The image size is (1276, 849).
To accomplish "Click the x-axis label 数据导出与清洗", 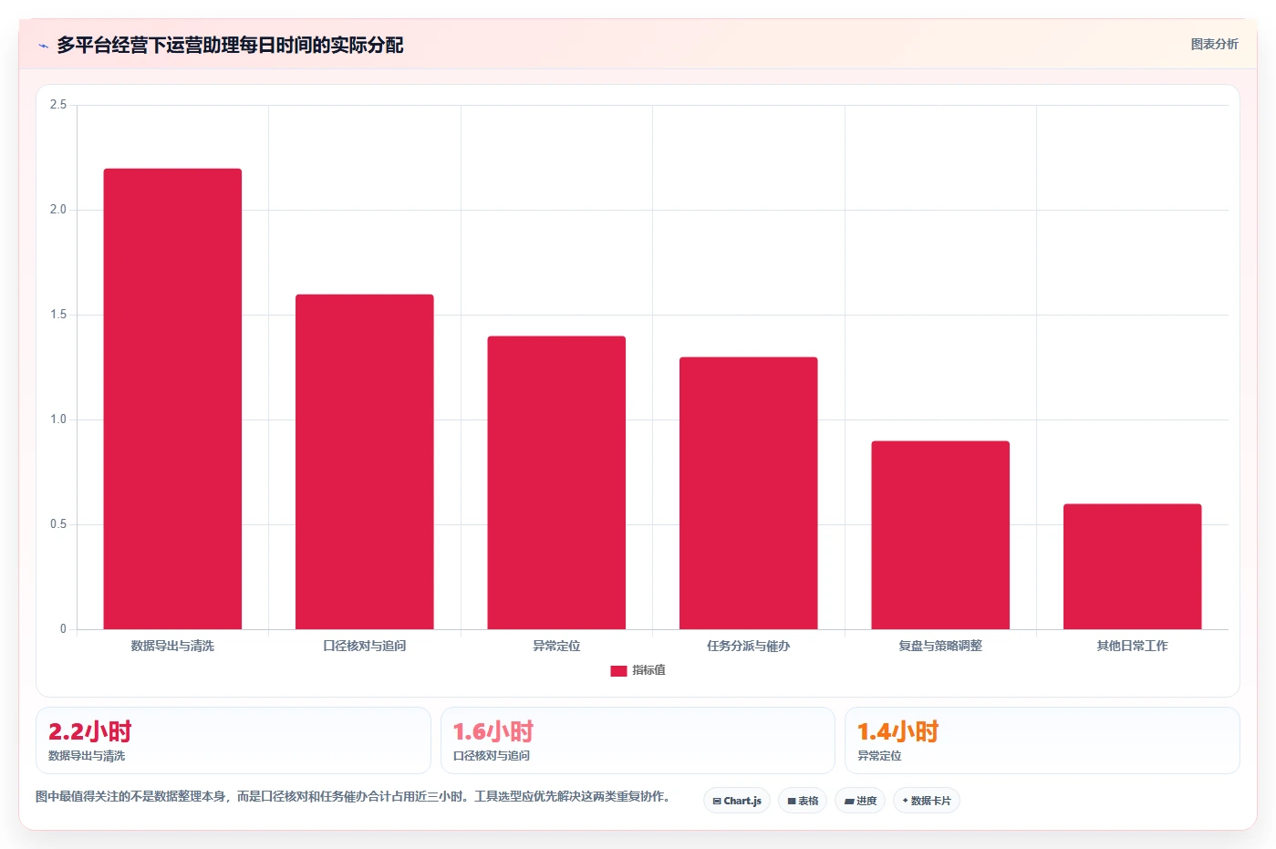I will pos(172,646).
